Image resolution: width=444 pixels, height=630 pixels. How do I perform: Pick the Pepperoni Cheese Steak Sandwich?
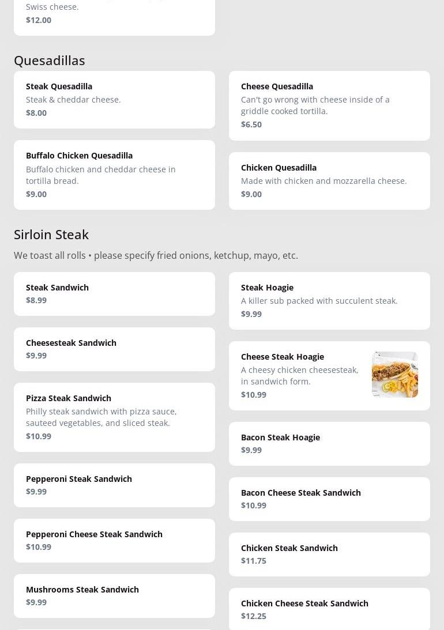(114, 540)
